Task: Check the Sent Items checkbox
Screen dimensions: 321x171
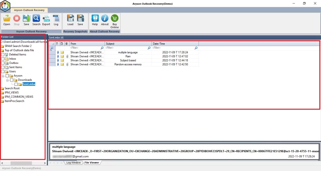Action: [x=3, y=67]
